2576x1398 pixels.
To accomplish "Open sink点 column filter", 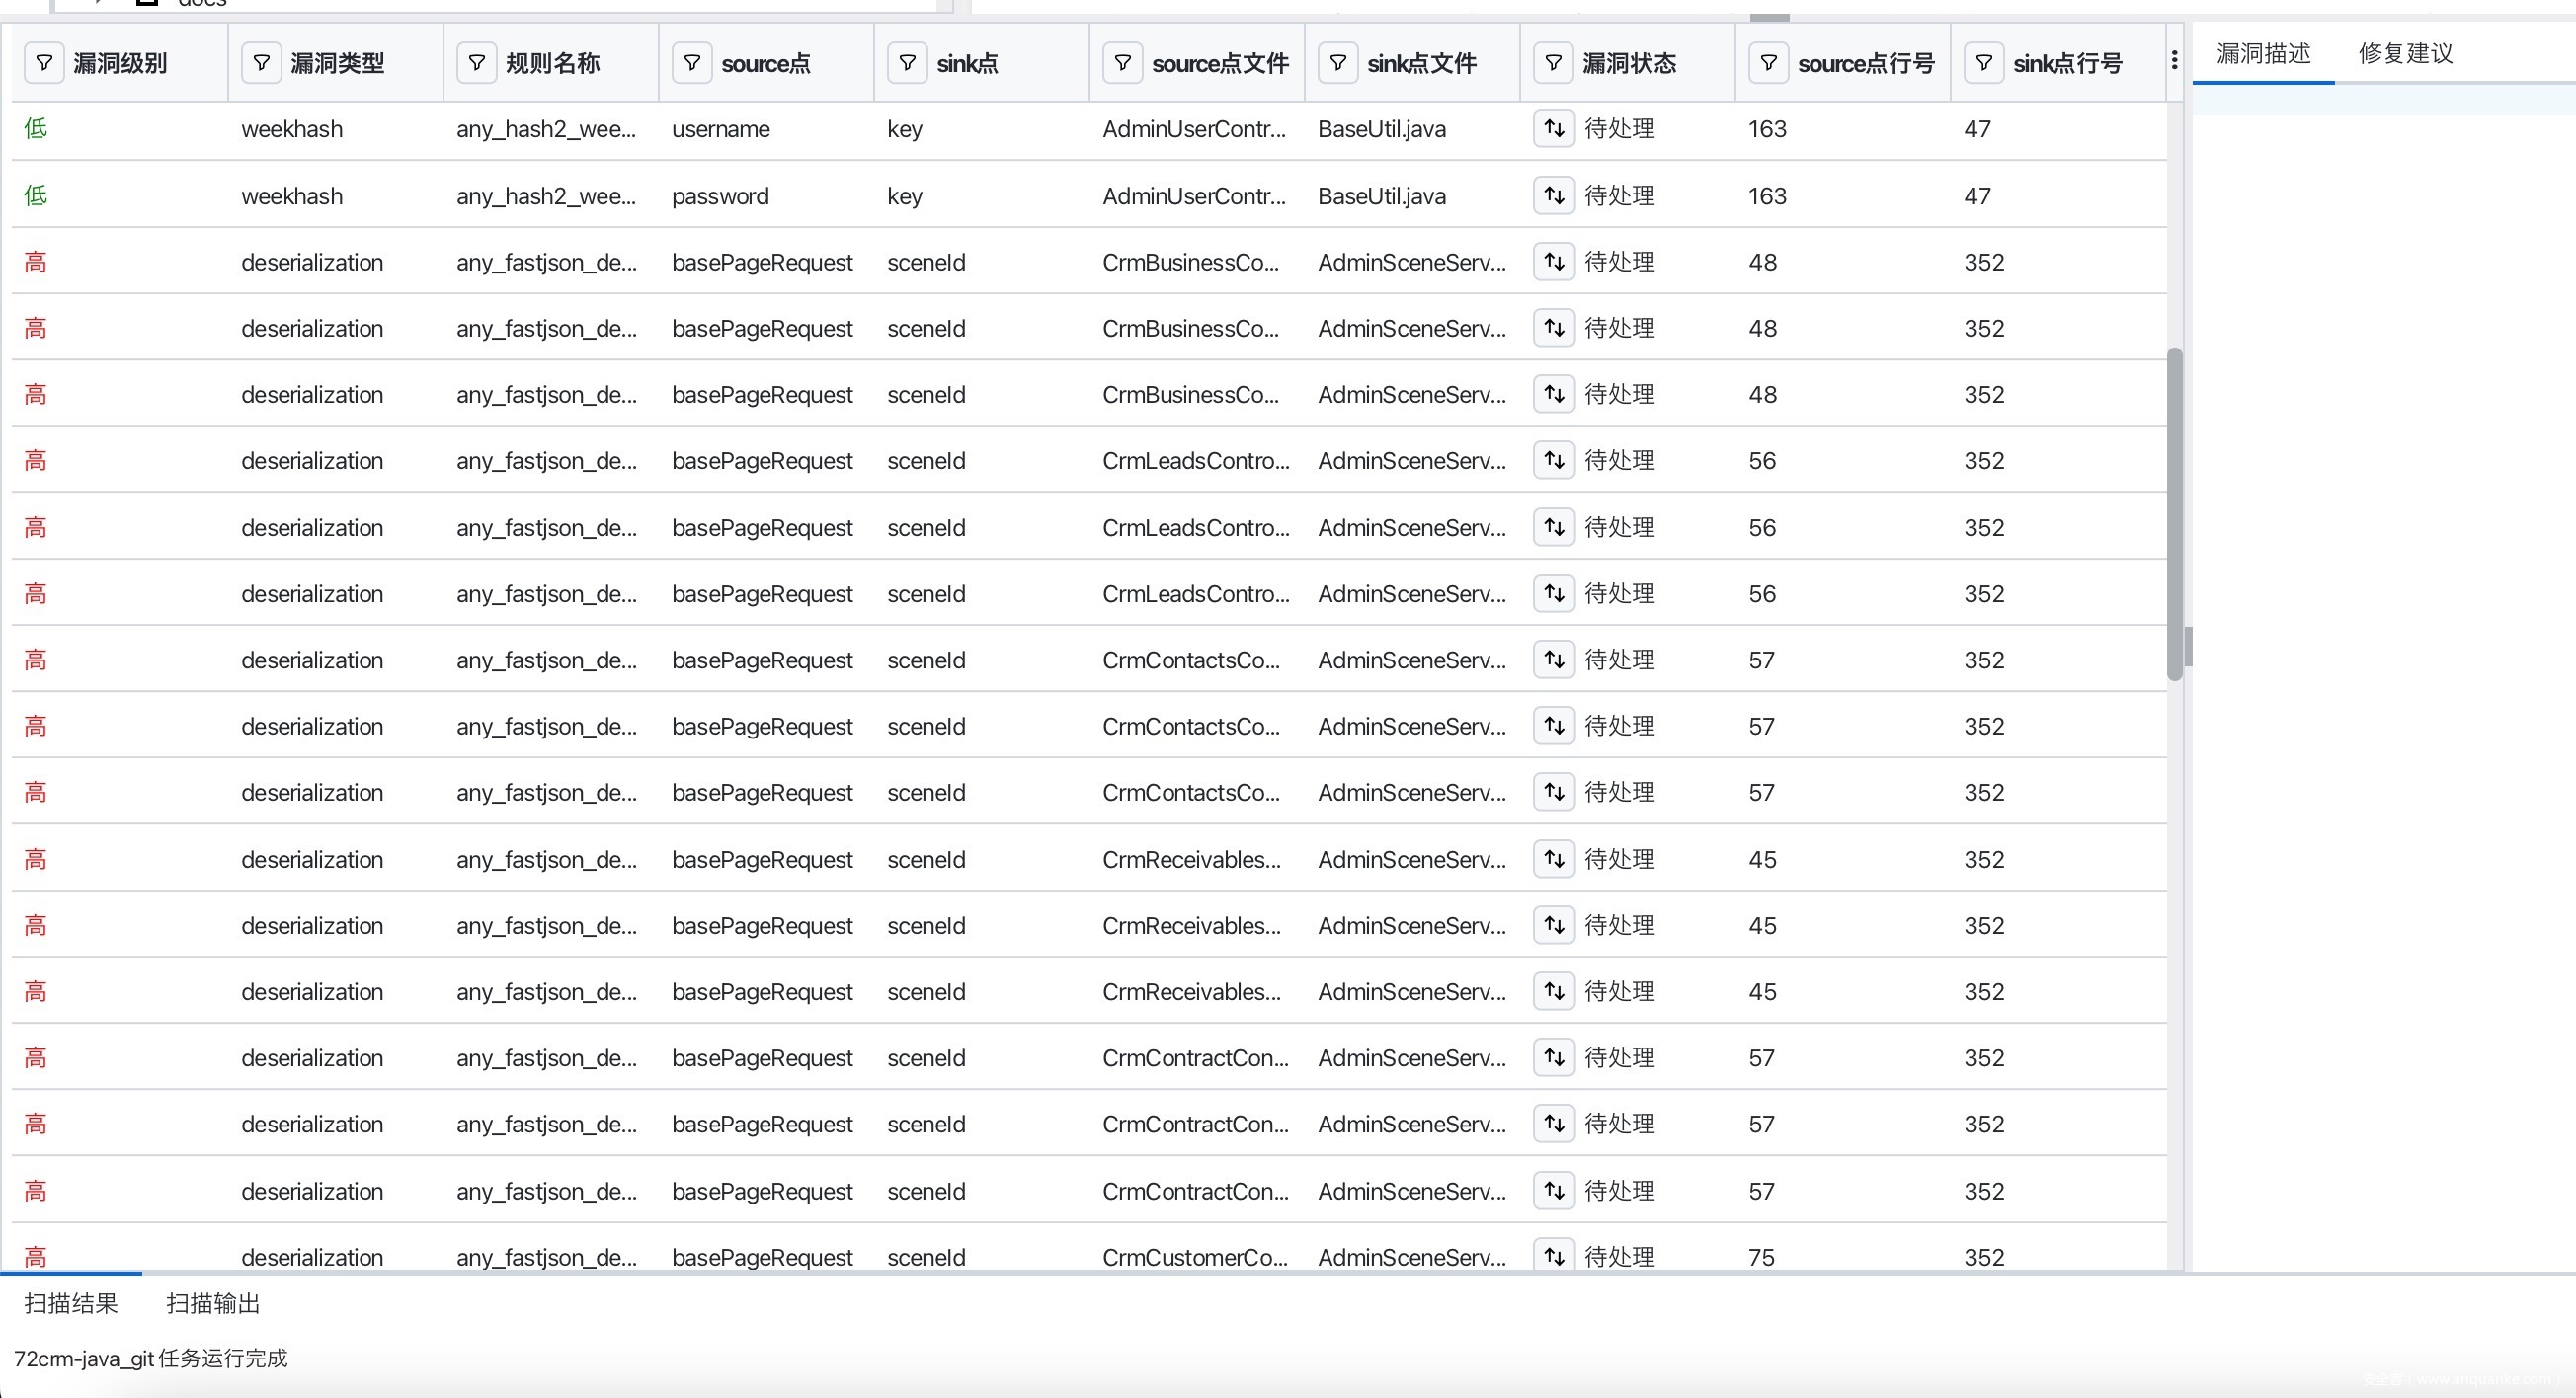I will [907, 63].
